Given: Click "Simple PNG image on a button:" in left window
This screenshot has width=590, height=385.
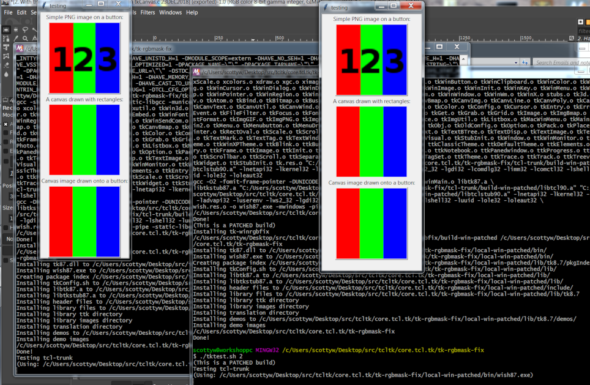Looking at the screenshot, I should tap(84, 17).
